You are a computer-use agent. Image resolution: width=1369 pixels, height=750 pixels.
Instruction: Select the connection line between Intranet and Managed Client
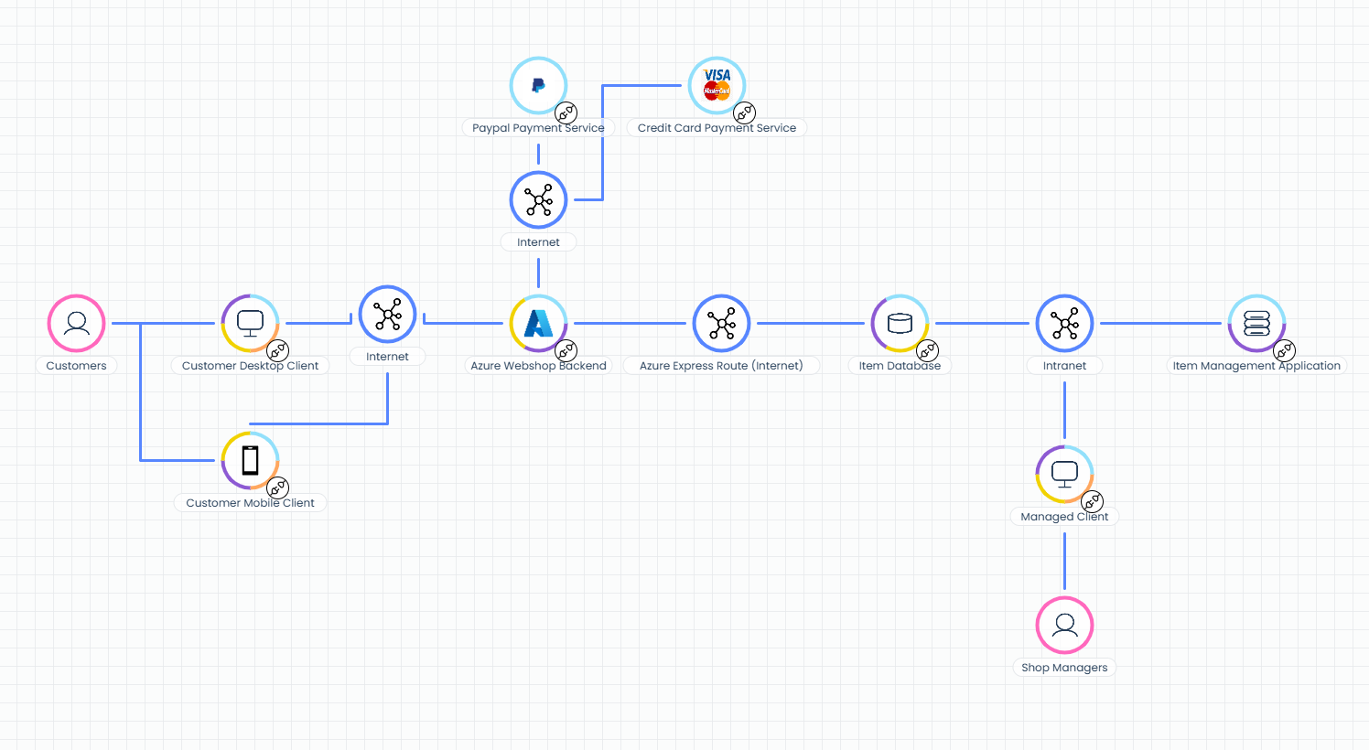point(1064,412)
